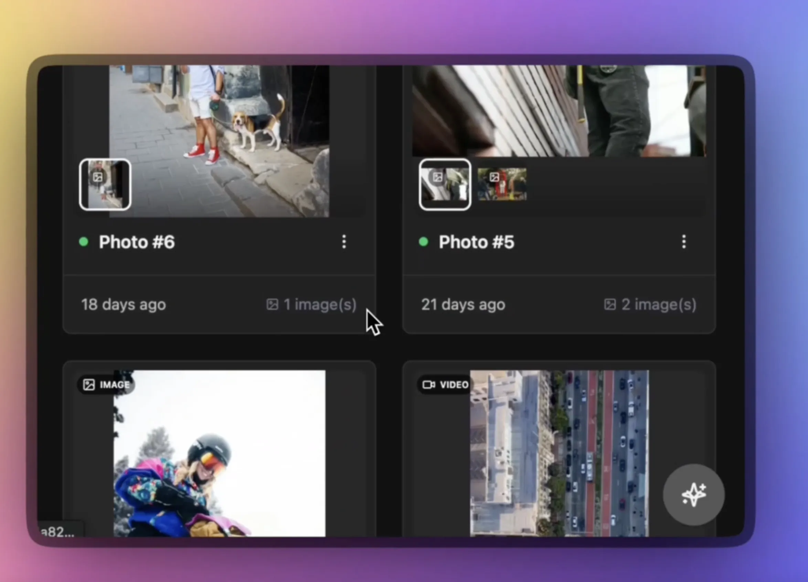The width and height of the screenshot is (808, 582).
Task: Click the Photo #6 title
Action: pyautogui.click(x=137, y=242)
